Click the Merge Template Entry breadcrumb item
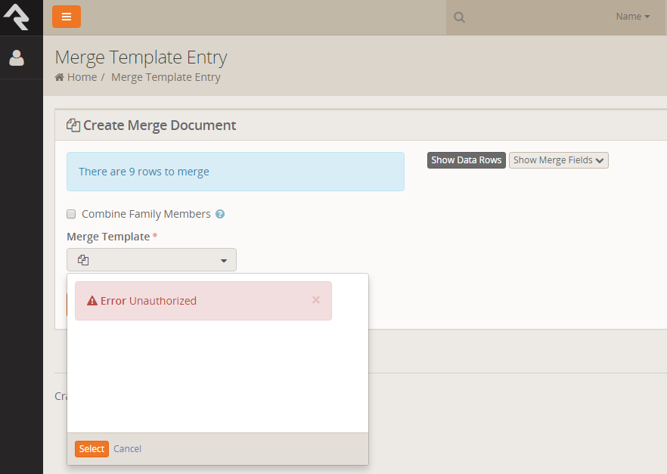This screenshot has width=667, height=474. (x=166, y=77)
